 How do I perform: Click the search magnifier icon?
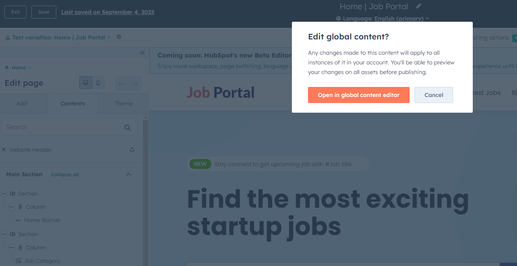(x=127, y=128)
